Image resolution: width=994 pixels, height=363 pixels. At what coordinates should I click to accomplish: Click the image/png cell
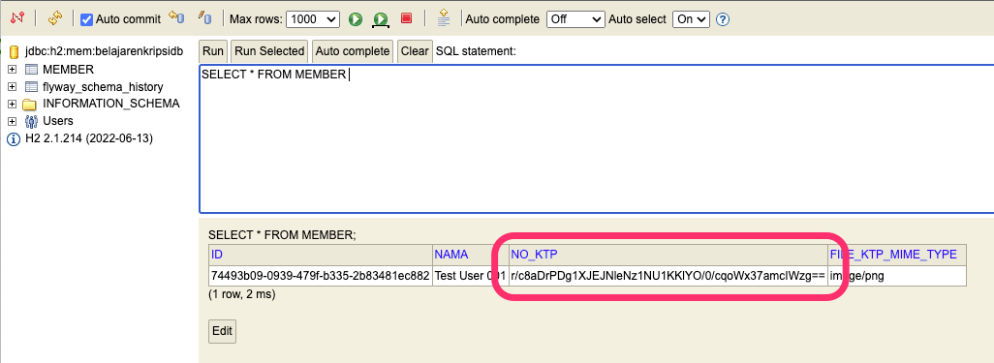(x=897, y=276)
